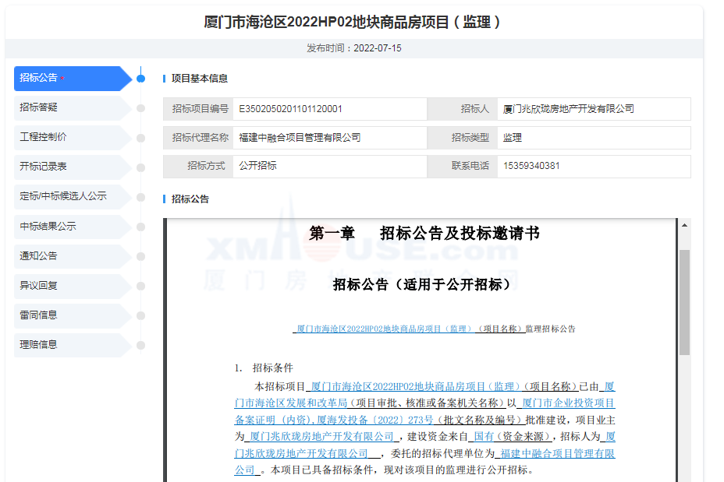Image resolution: width=724 pixels, height=482 pixels.
Task: Click the 招标项目编号 value E3502050201101120001
Action: point(290,109)
